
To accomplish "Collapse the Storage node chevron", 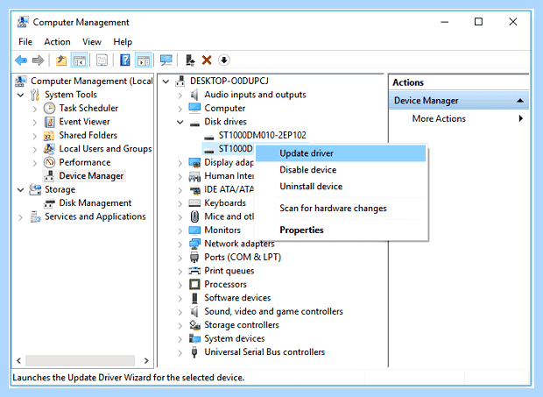I will click(x=20, y=189).
